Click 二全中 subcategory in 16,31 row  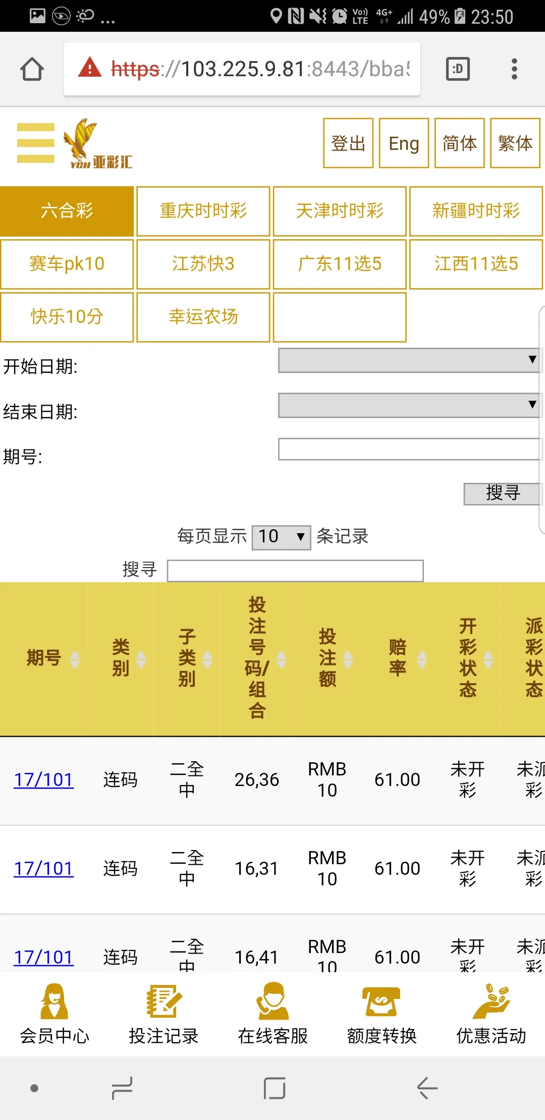[x=187, y=869]
